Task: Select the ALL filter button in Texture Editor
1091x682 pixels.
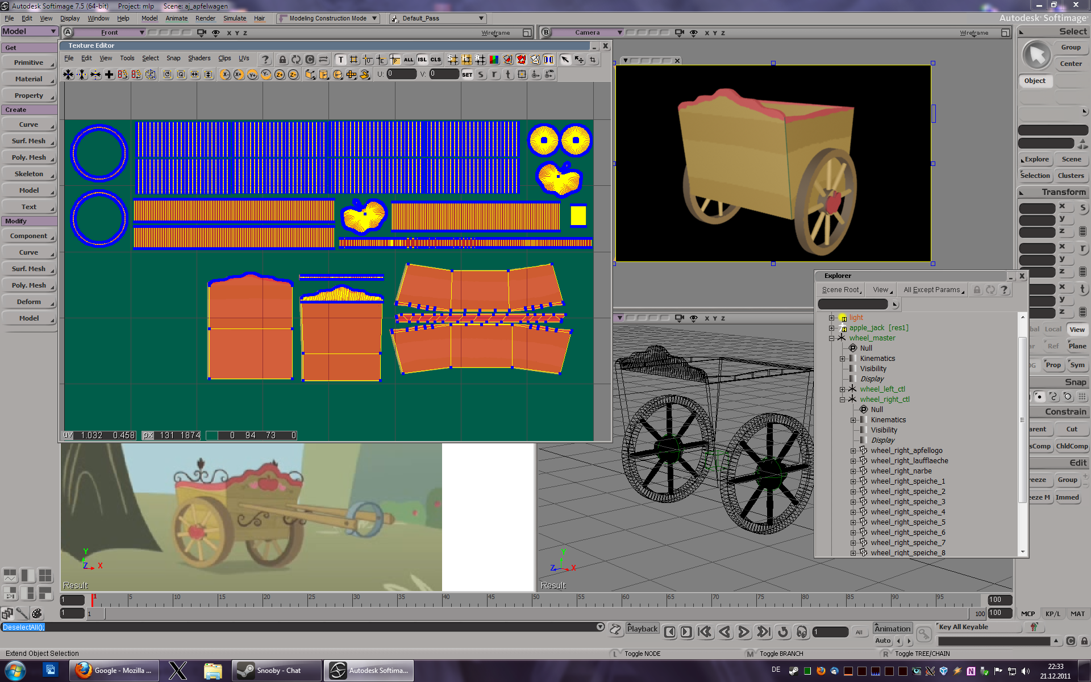Action: click(409, 60)
